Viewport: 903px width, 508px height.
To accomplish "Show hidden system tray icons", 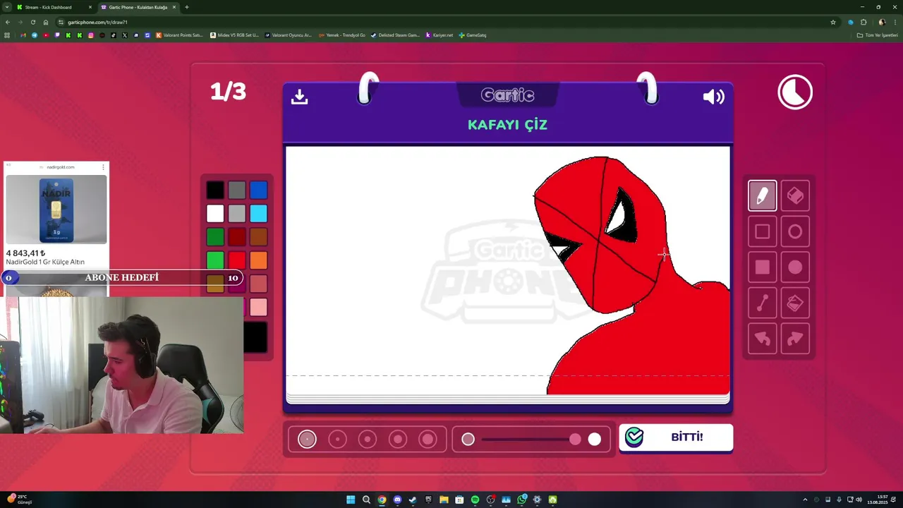I will (x=805, y=500).
